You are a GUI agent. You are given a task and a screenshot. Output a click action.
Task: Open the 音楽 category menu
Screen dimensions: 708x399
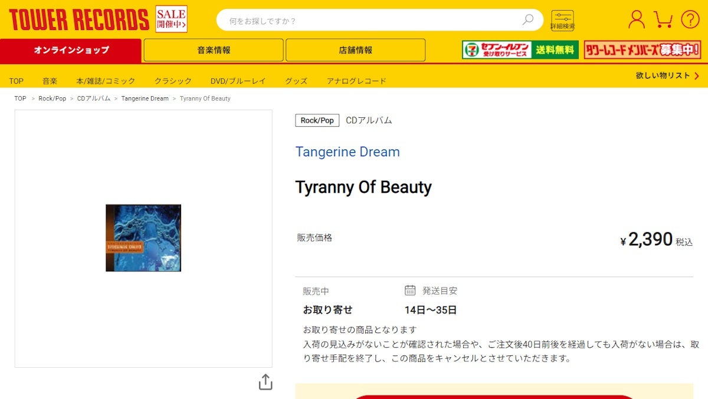(x=50, y=81)
